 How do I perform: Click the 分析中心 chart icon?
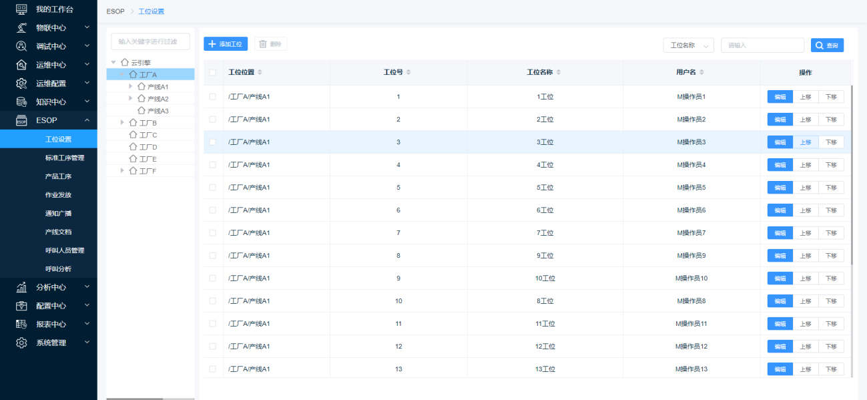point(21,287)
